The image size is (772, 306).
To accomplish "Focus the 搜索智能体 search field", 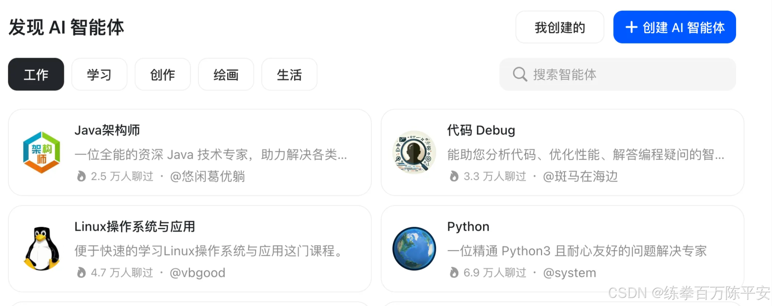I will 617,74.
